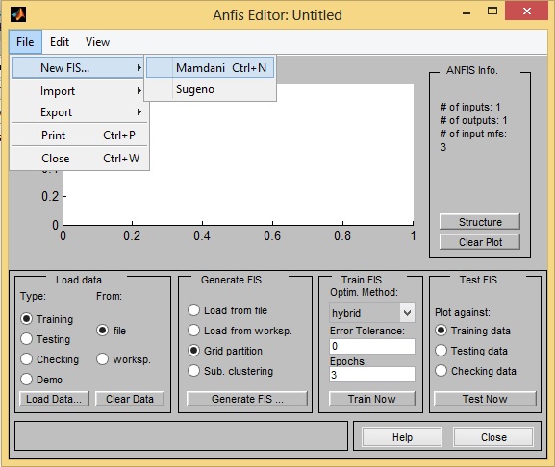Click the Clear Data button

coord(130,399)
